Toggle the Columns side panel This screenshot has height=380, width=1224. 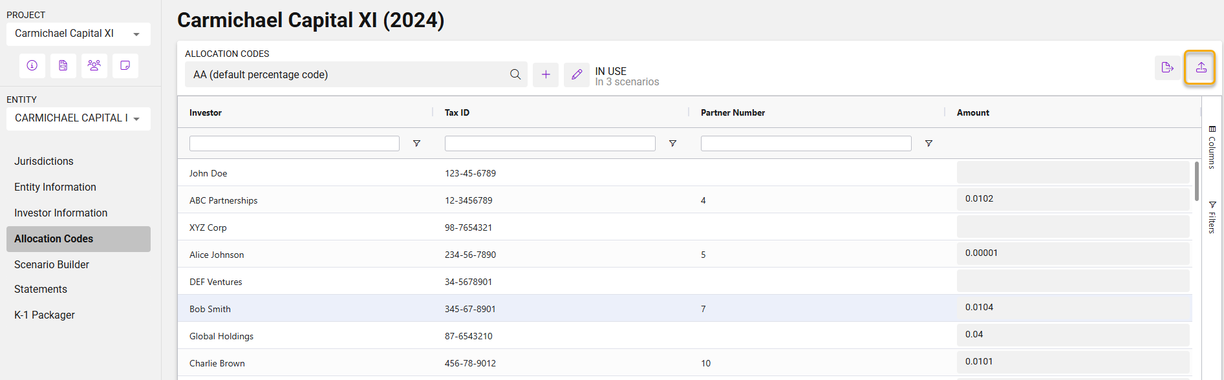(1212, 147)
